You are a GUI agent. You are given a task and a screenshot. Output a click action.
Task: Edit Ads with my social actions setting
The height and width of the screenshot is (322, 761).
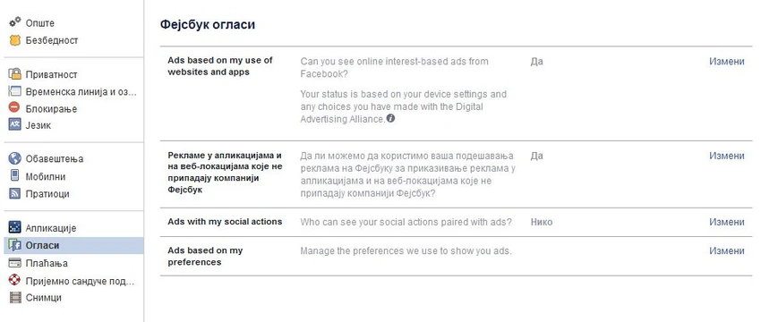(x=727, y=222)
